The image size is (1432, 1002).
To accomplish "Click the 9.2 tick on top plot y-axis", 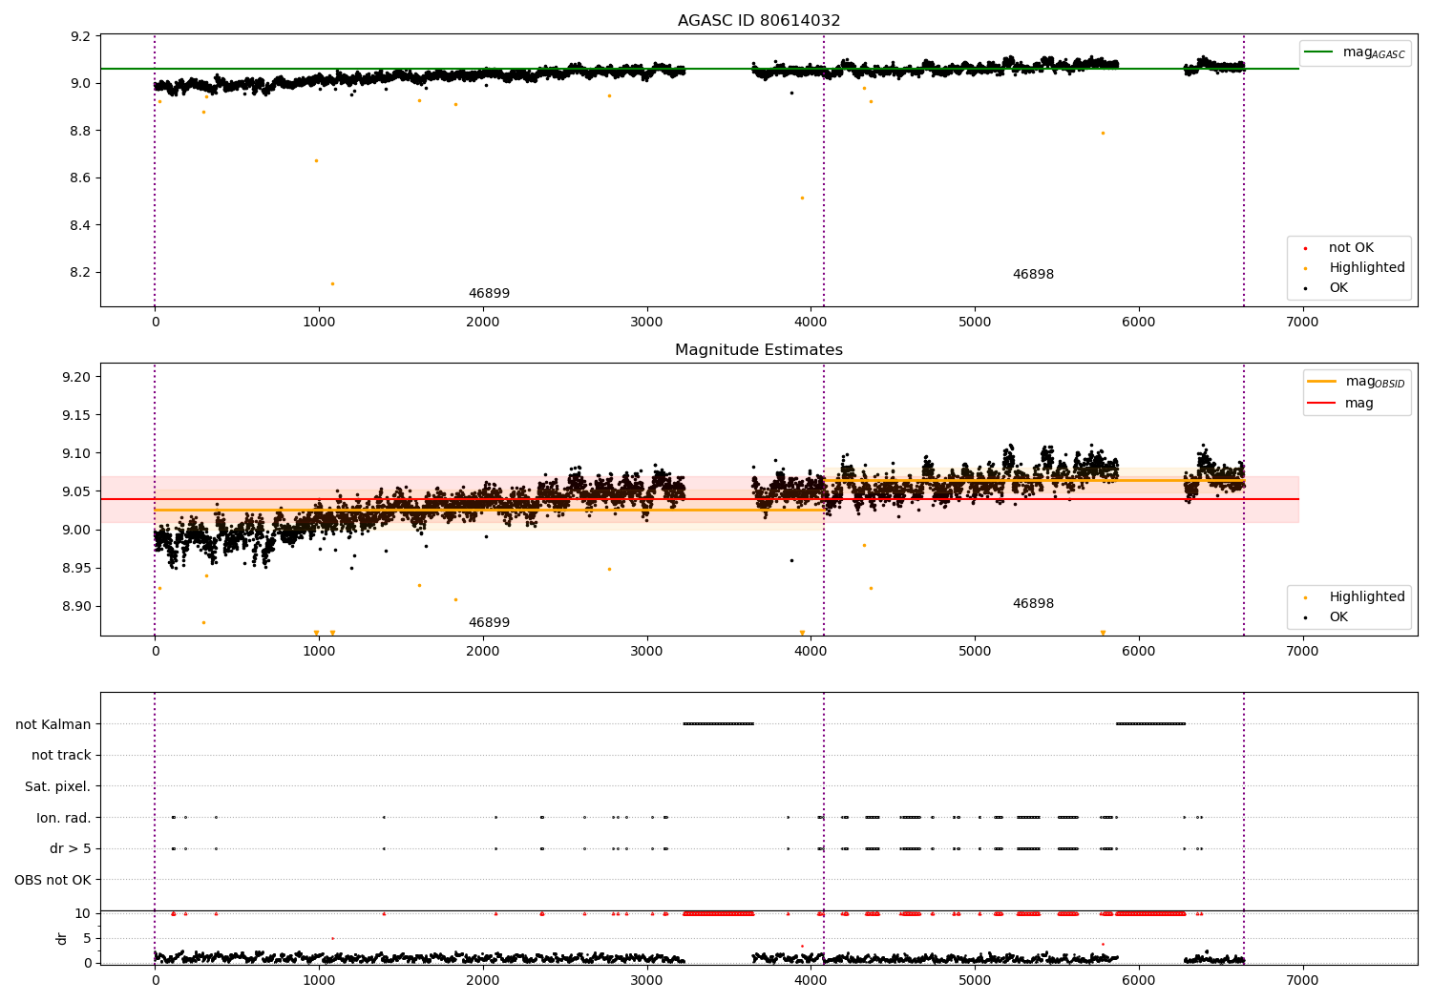I will [x=80, y=36].
